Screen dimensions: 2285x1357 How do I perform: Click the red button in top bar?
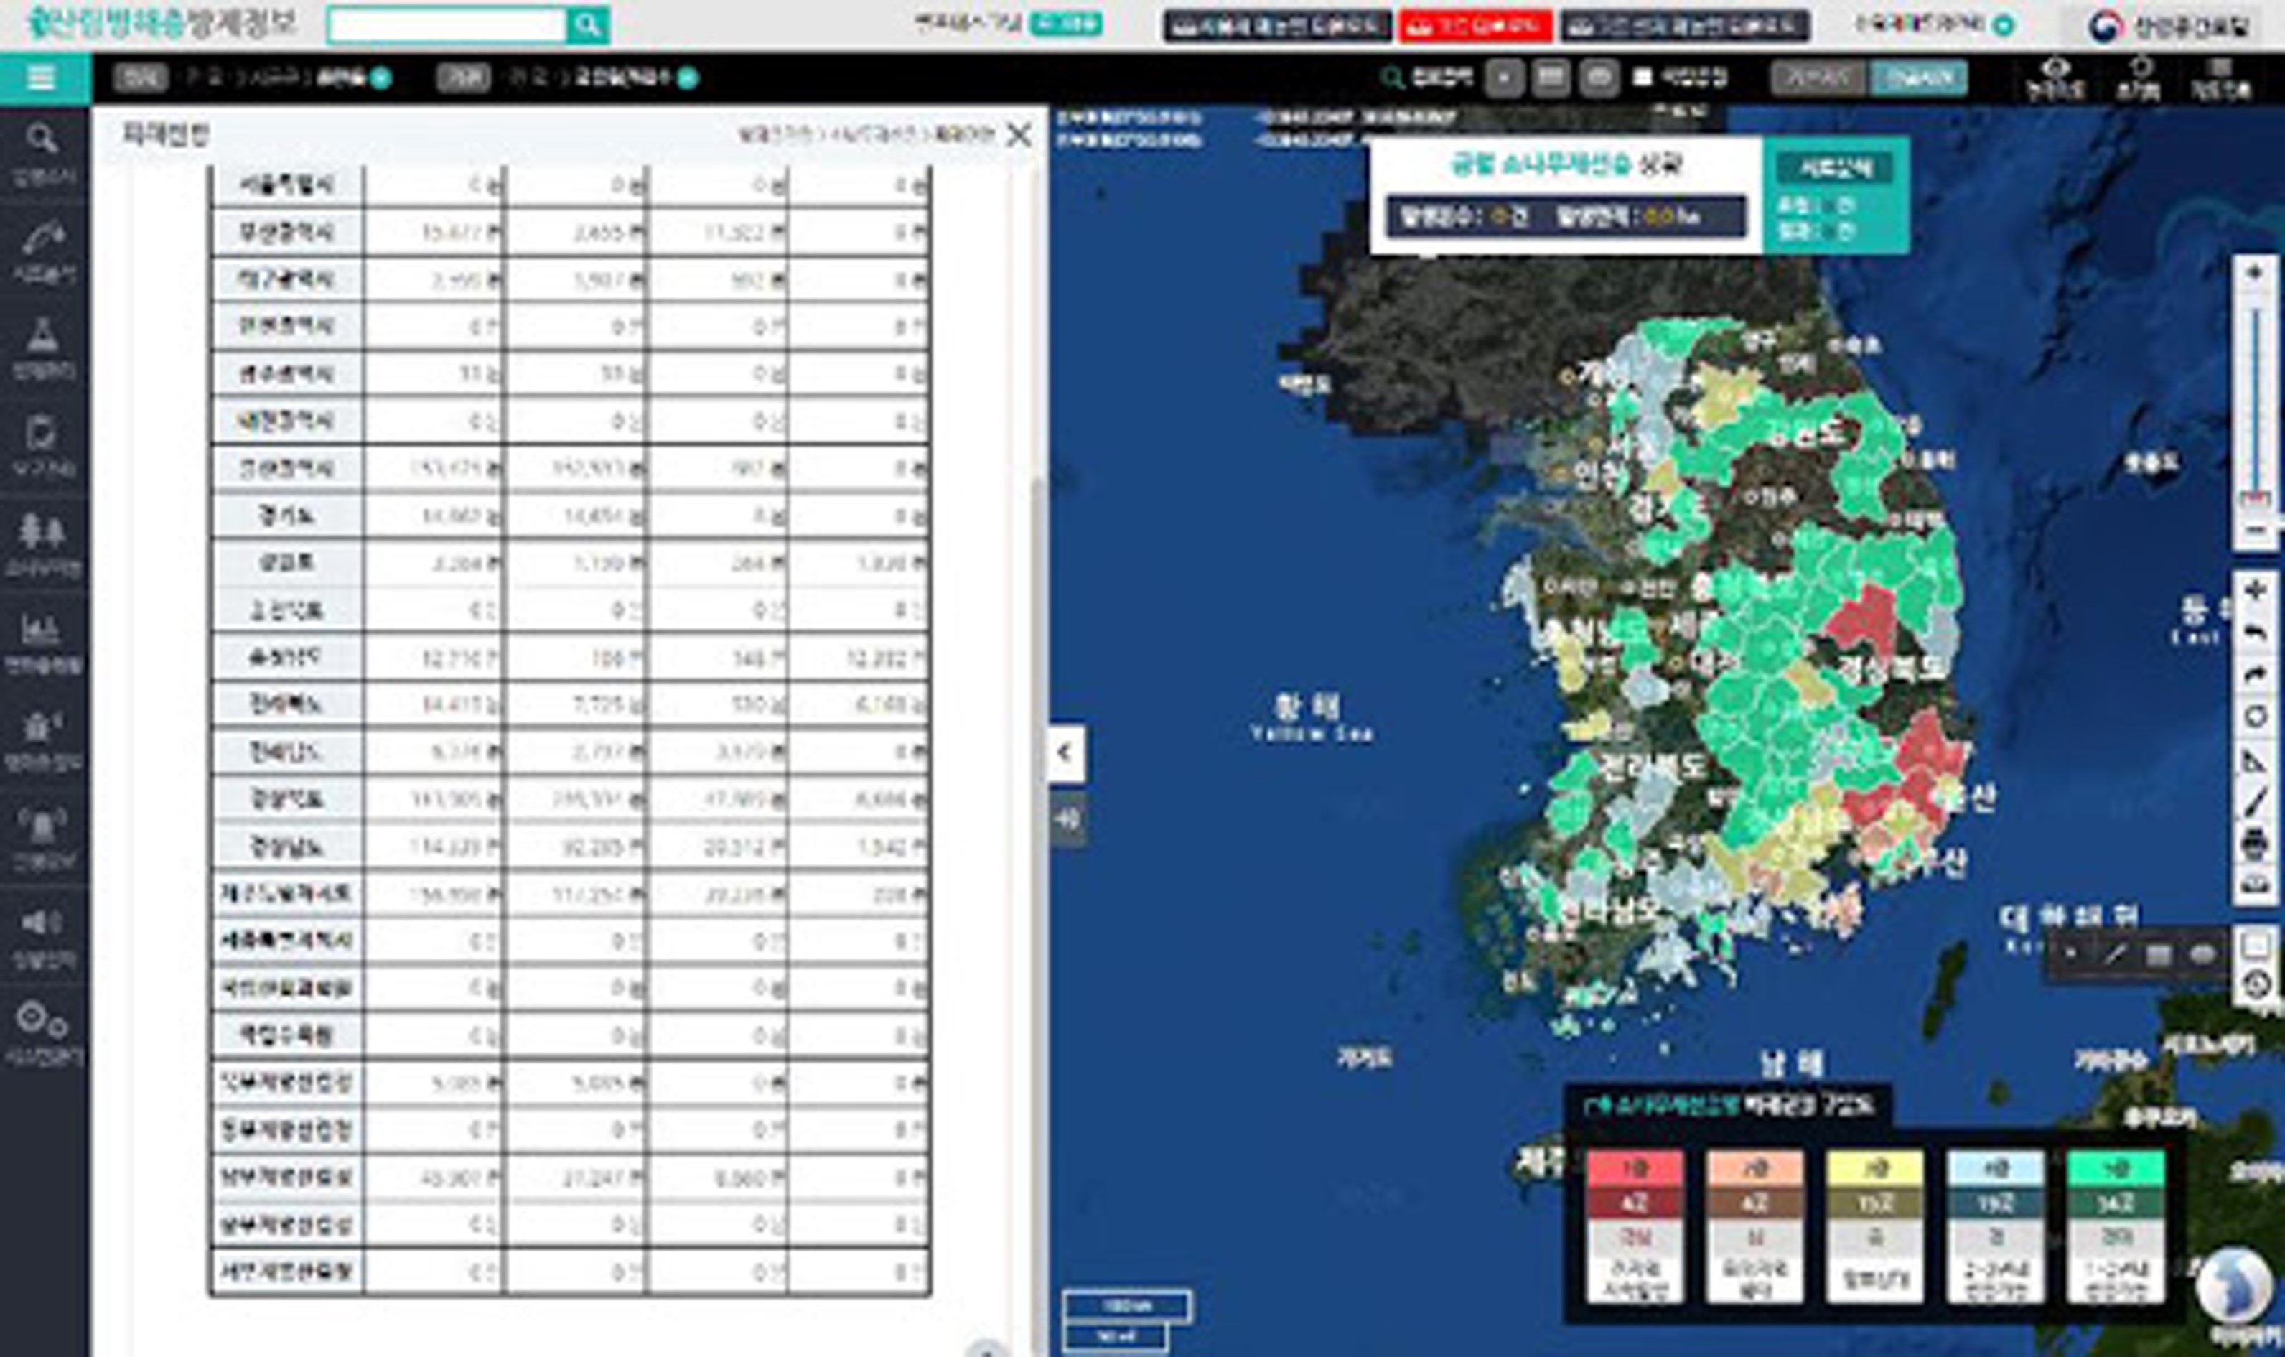pyautogui.click(x=1475, y=26)
